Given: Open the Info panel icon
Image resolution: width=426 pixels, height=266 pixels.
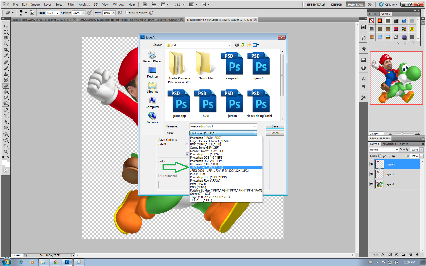Looking at the screenshot, I should [x=363, y=68].
